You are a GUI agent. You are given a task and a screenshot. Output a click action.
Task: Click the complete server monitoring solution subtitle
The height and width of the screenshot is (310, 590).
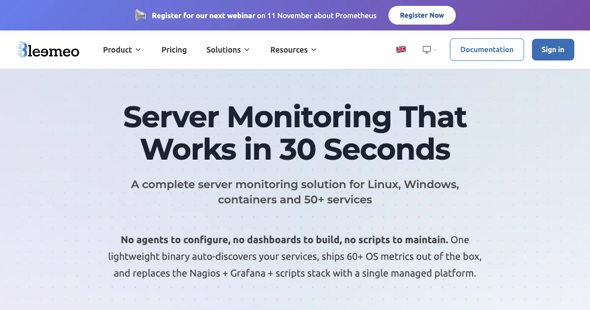click(295, 192)
